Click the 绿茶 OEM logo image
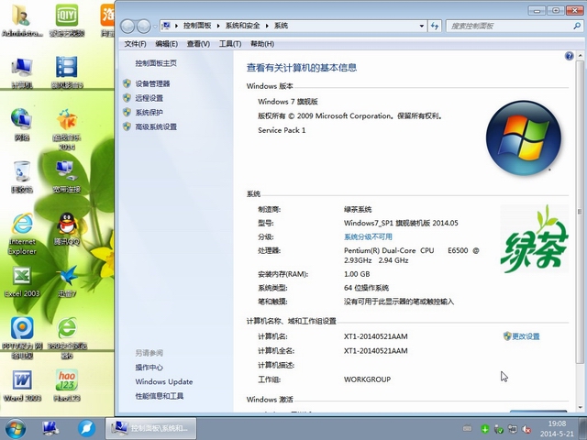587x440 pixels. (x=534, y=238)
